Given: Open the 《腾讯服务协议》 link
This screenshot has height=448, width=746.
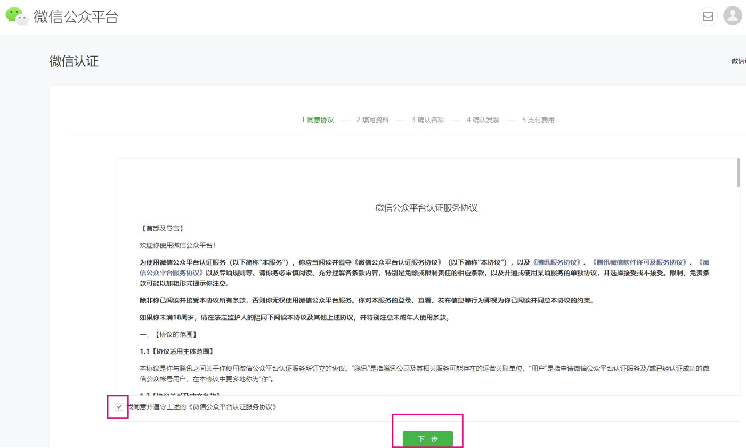Looking at the screenshot, I should (557, 263).
